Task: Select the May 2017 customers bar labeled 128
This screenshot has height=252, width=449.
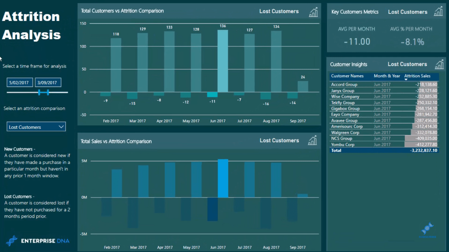Action: (x=196, y=63)
